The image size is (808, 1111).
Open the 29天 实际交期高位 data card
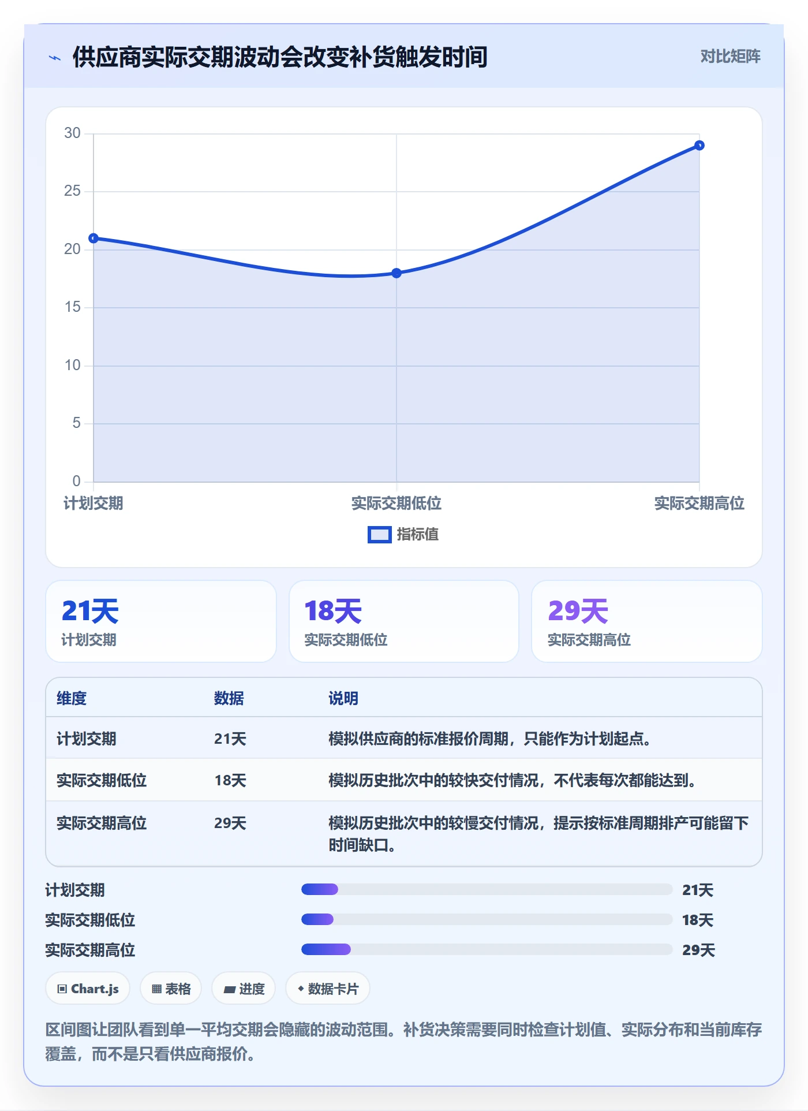pos(646,621)
